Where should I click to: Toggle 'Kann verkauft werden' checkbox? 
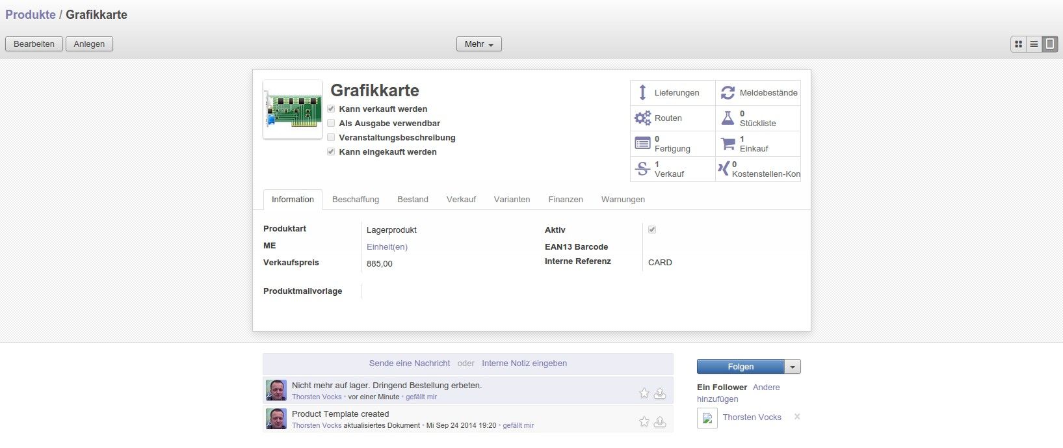[x=331, y=109]
